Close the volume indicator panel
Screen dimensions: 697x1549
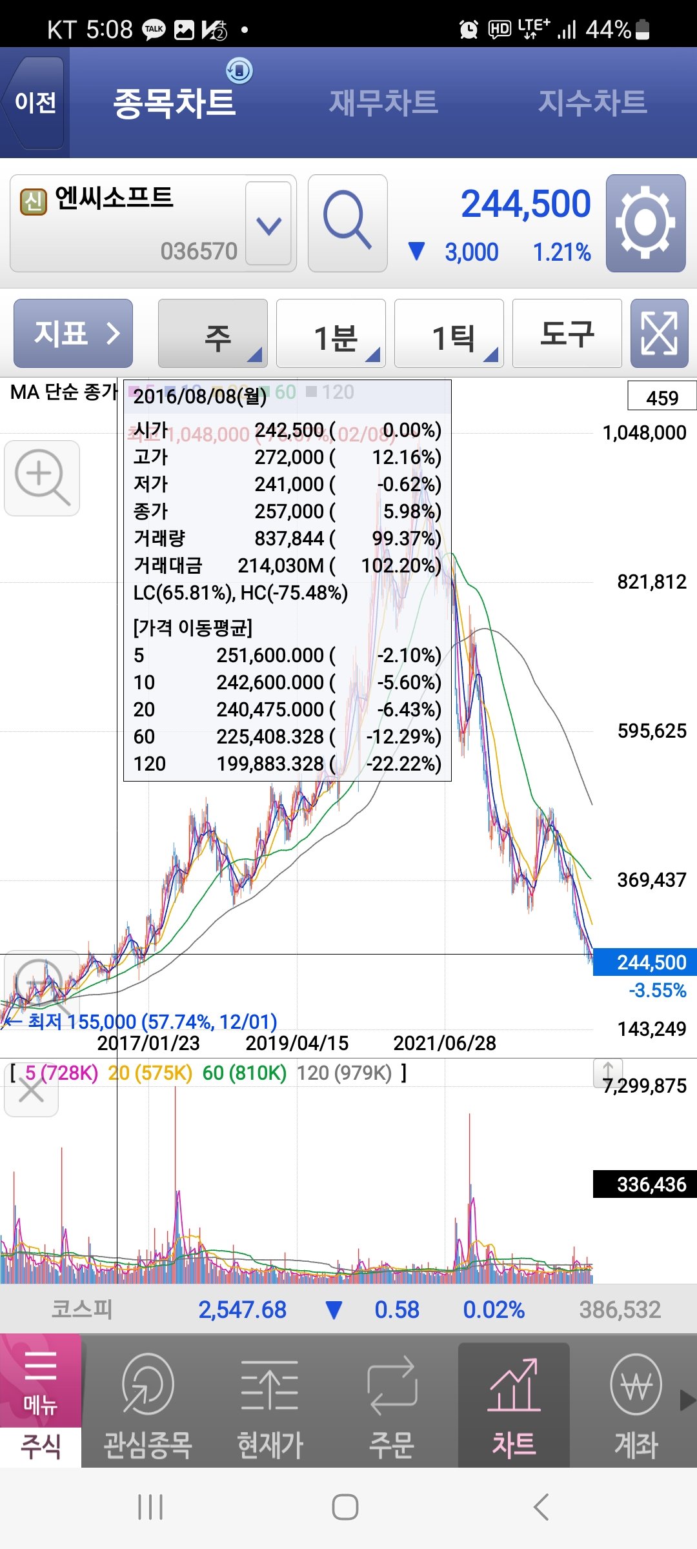click(x=31, y=1091)
